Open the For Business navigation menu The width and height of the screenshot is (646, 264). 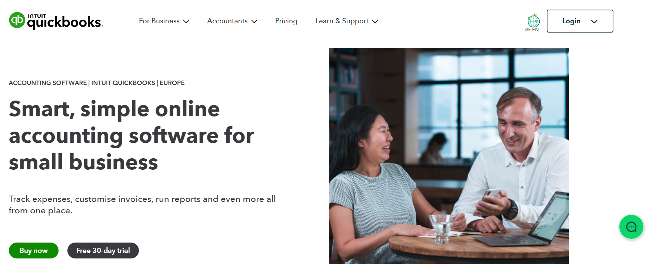pos(159,21)
